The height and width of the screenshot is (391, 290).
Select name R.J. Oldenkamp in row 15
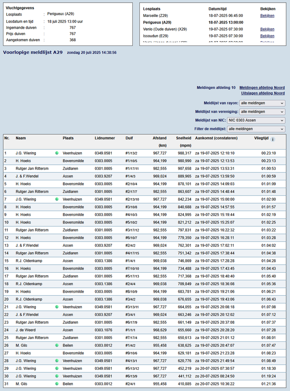pyautogui.click(x=29, y=261)
